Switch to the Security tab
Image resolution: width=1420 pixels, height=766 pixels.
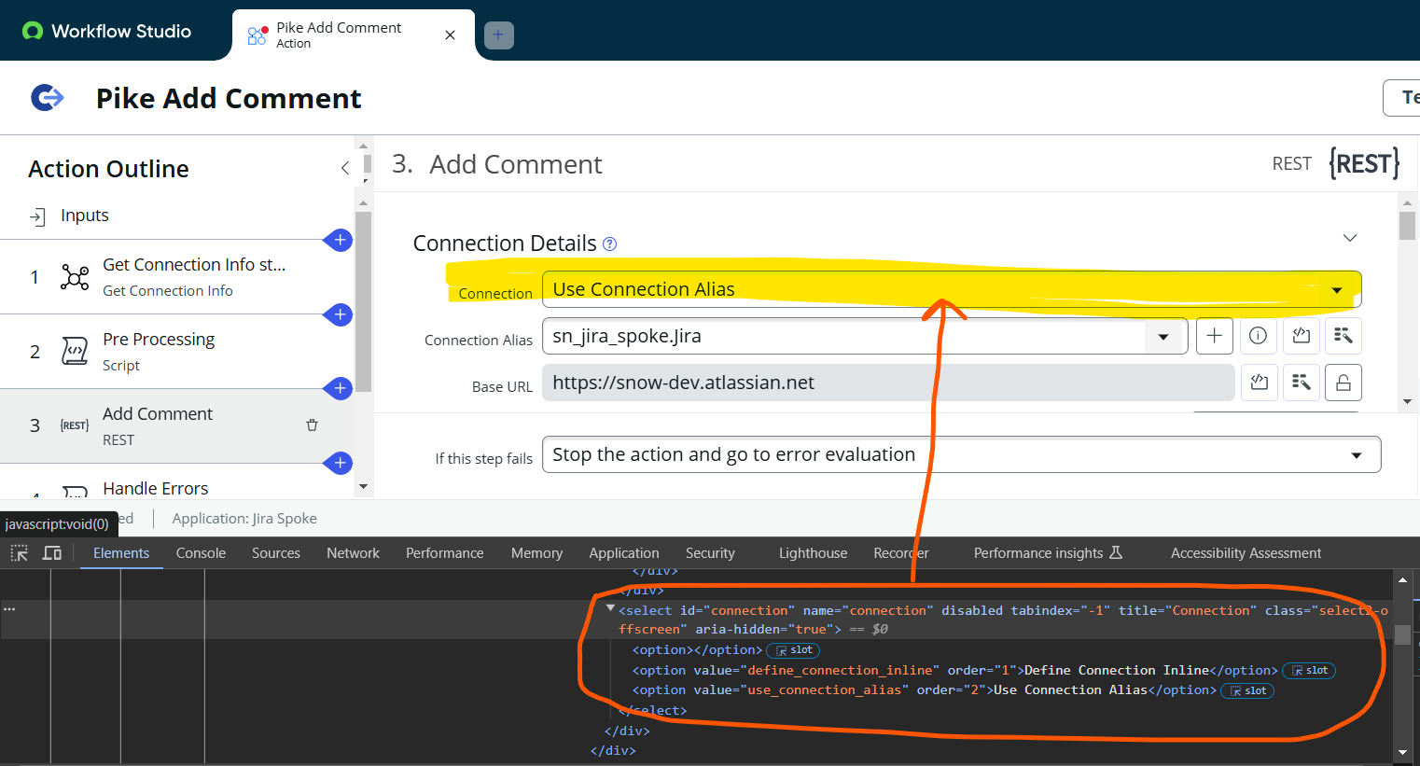(x=710, y=553)
